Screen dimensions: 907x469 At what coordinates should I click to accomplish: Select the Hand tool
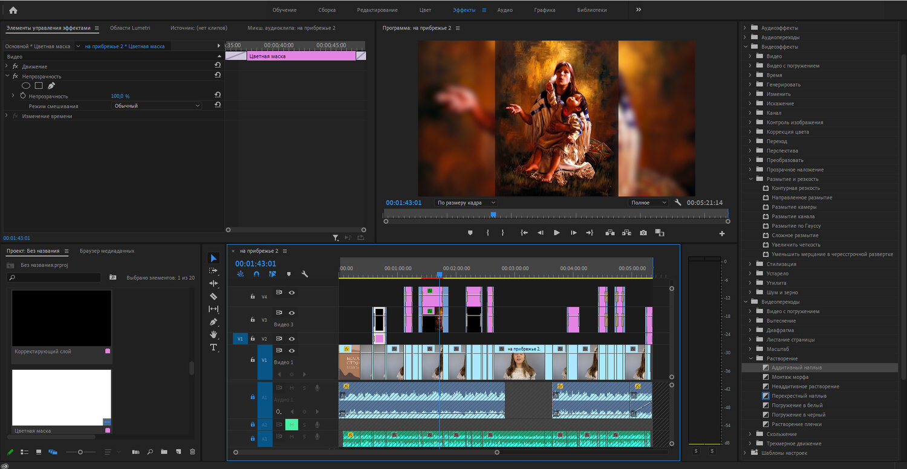(x=213, y=334)
